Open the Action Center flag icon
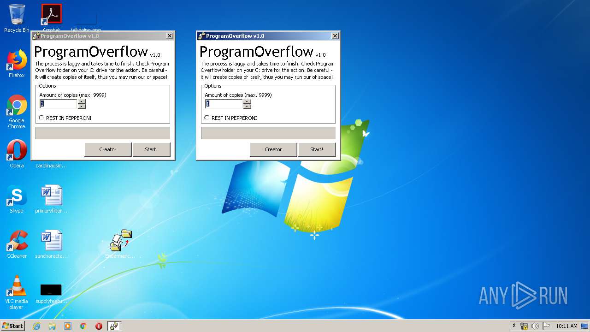 (x=546, y=326)
